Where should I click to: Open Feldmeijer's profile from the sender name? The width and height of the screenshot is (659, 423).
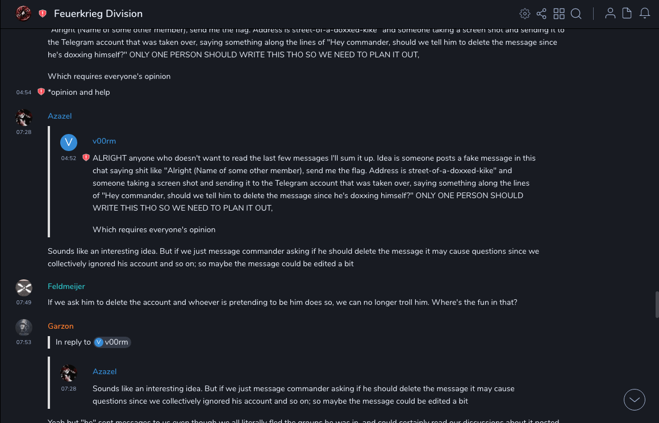coord(66,286)
